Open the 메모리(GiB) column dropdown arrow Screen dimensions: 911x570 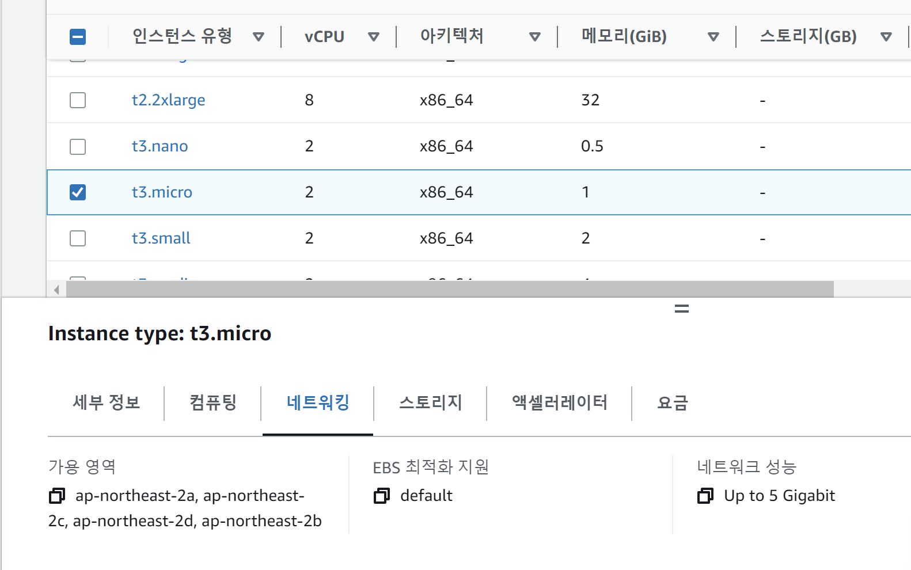point(713,37)
